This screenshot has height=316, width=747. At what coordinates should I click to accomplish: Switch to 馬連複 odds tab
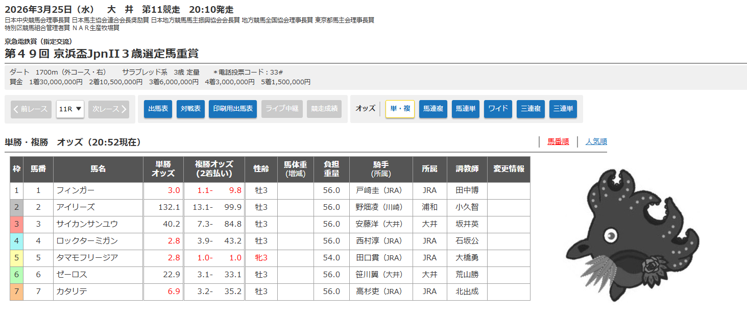click(433, 109)
